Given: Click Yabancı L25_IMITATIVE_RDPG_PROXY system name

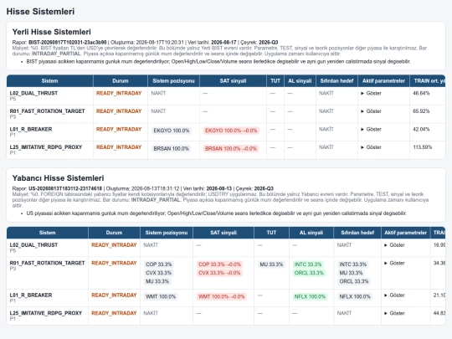Looking at the screenshot, I should click(46, 313).
